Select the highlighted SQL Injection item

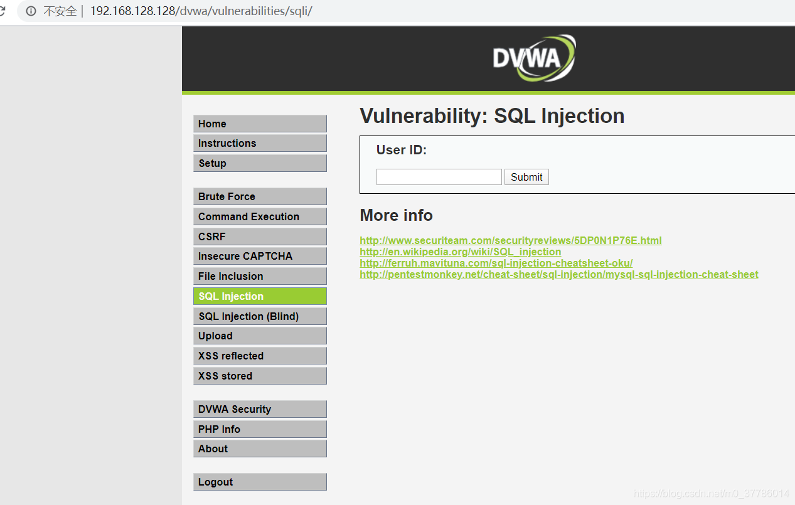tap(260, 296)
